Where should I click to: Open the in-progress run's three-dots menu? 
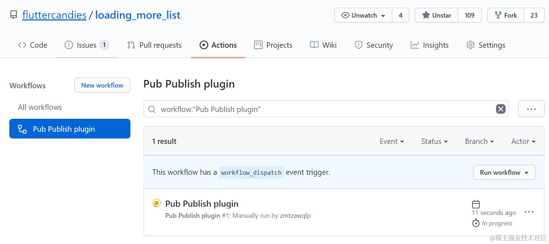tap(529, 212)
